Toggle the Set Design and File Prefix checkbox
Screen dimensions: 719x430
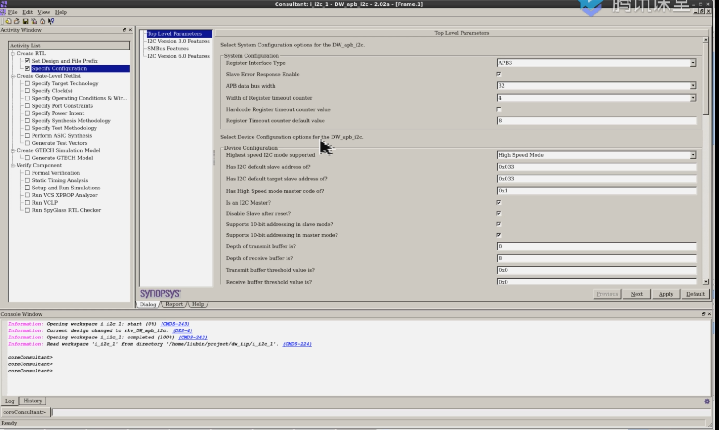click(27, 61)
